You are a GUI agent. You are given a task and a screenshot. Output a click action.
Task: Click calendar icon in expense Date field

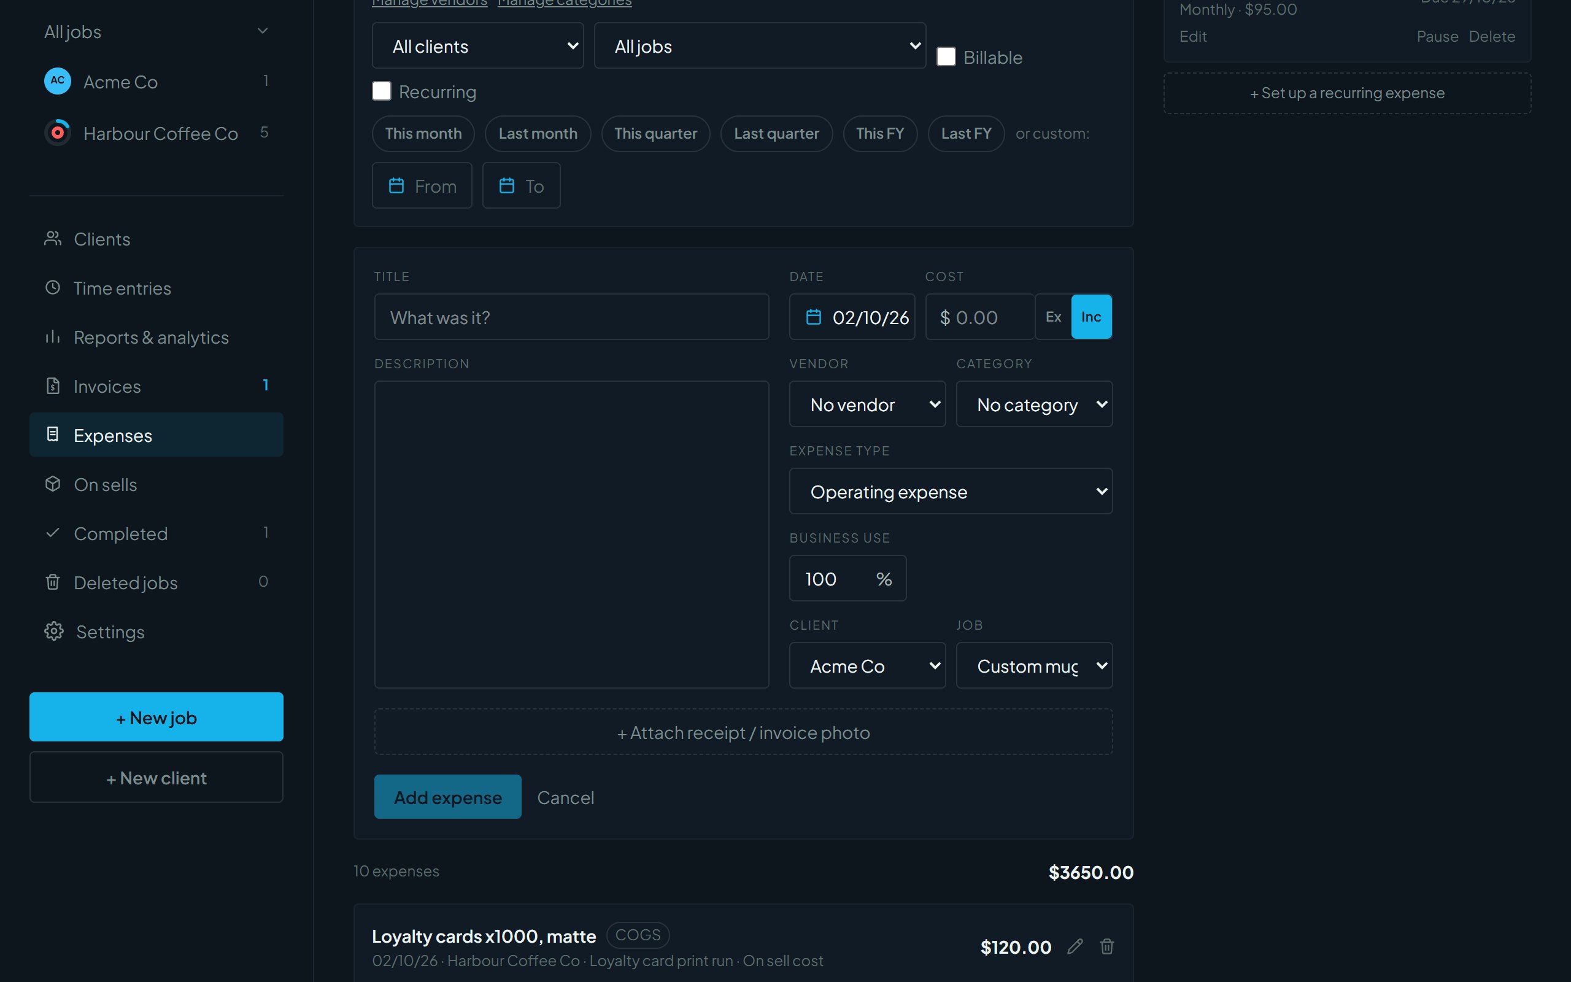click(813, 317)
